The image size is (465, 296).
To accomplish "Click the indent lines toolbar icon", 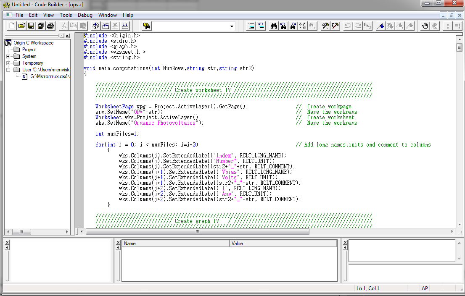I will click(251, 26).
